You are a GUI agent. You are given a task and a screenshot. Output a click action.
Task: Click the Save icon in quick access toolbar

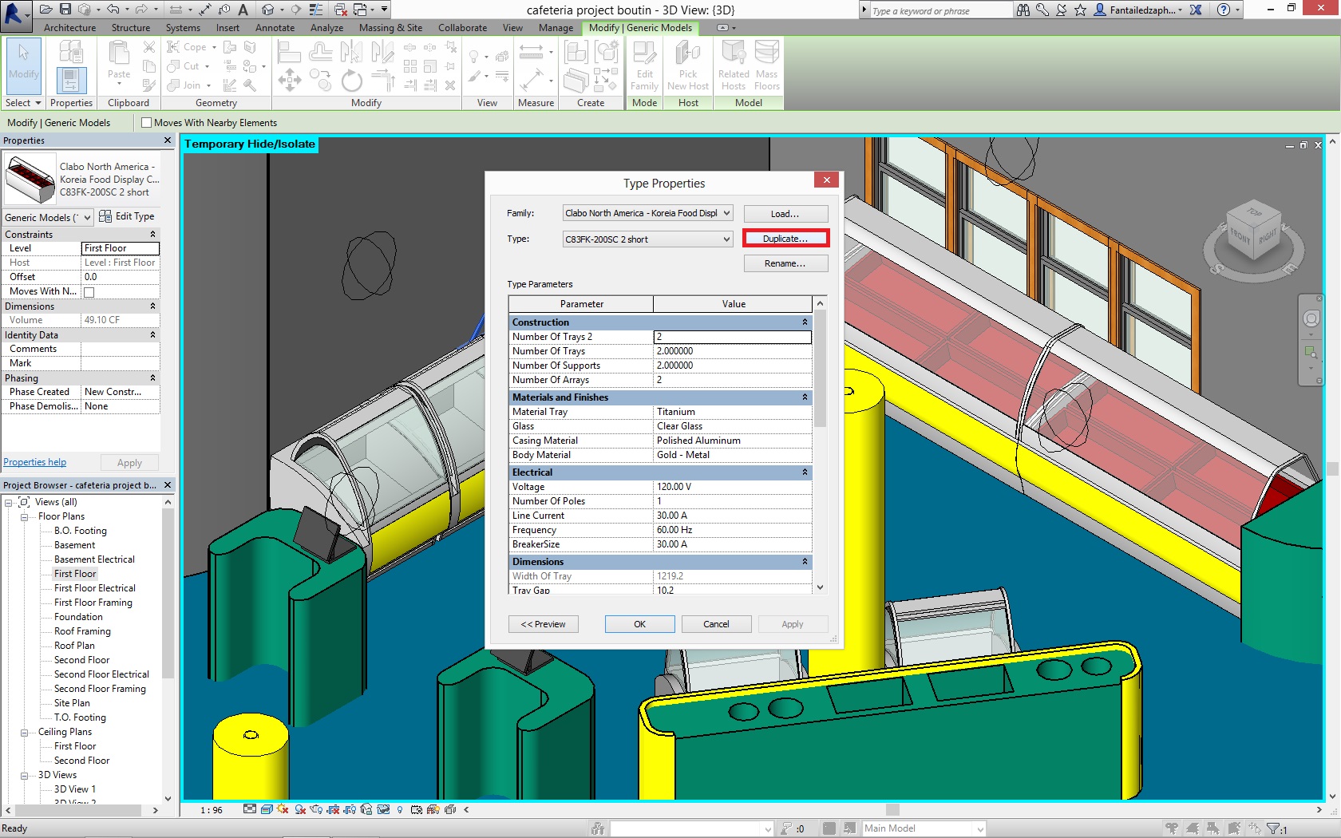[x=65, y=10]
